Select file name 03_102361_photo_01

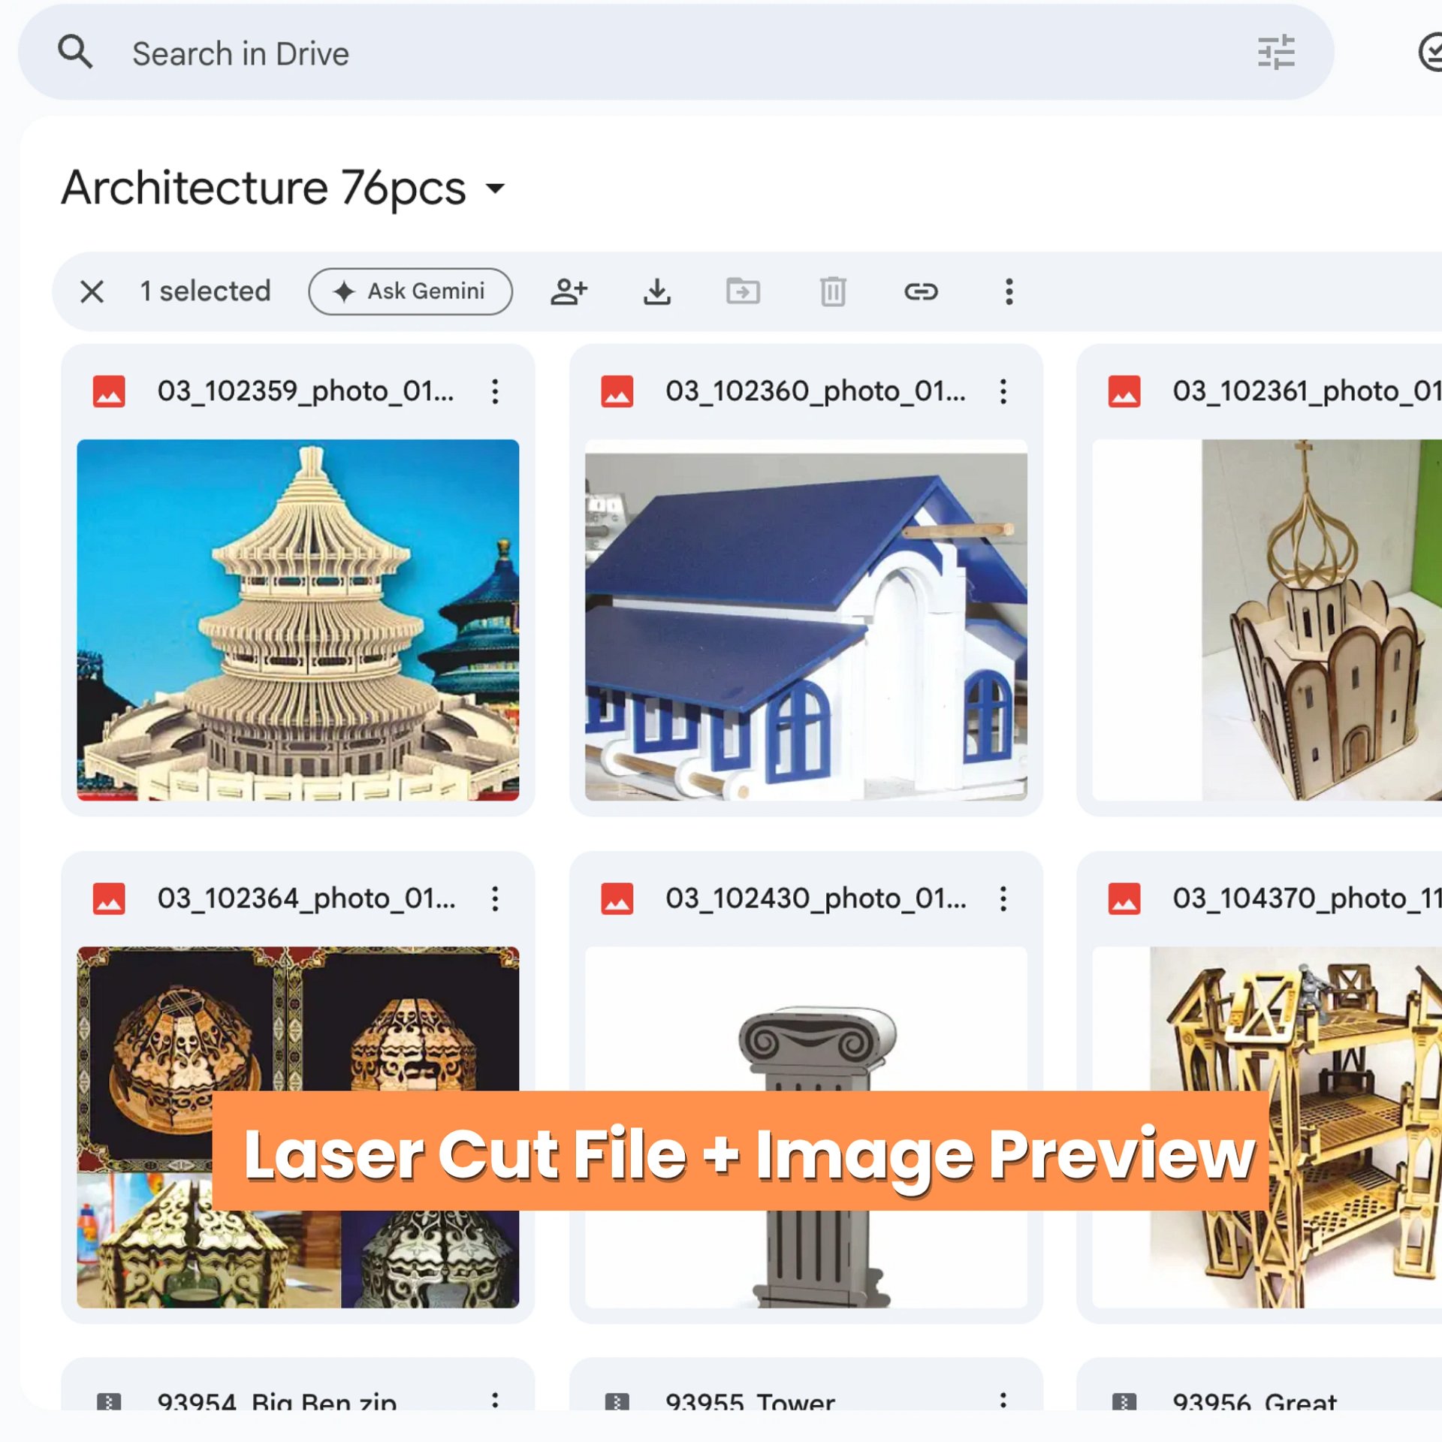pos(1307,391)
